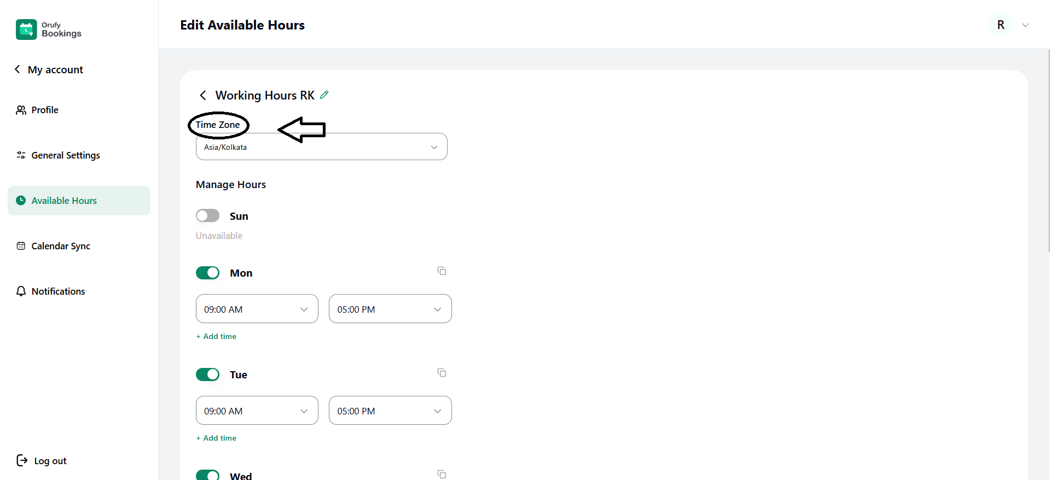Click the back arrow before Working Hours RK
The width and height of the screenshot is (1050, 480).
pos(203,96)
